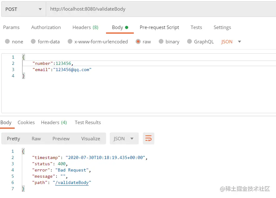Image resolution: width=276 pixels, height=198 pixels.
Task: Open the orange JSON body format dropdown
Action: click(x=231, y=42)
